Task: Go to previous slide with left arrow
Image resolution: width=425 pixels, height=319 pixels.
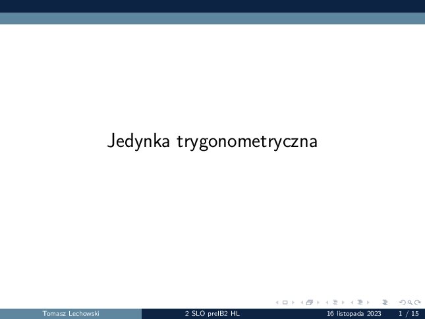Action: 277,303
